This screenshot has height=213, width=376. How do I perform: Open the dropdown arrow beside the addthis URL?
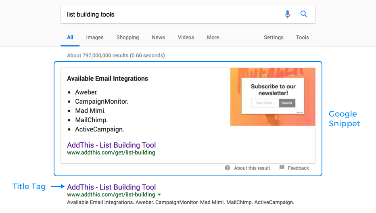click(159, 195)
